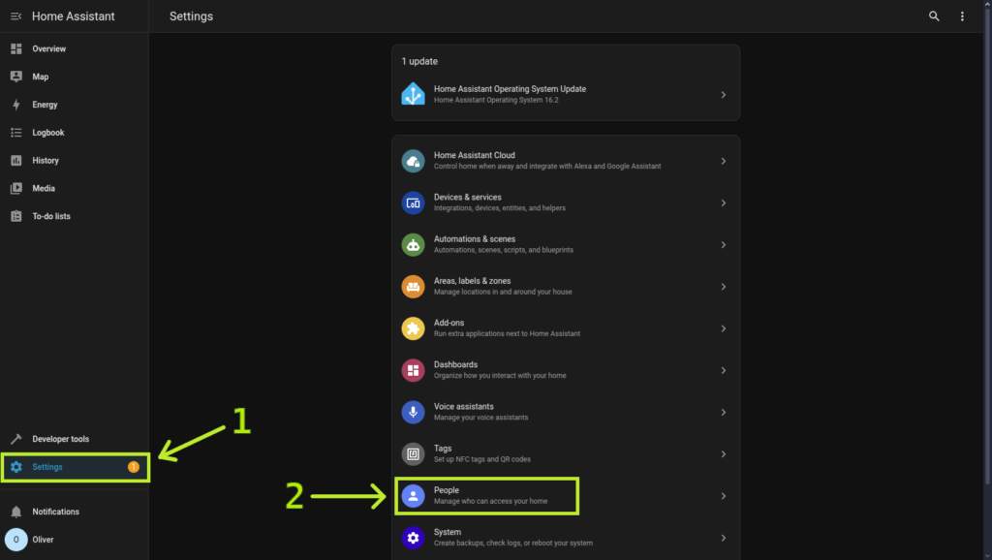Expand the Dashboards row chevron
This screenshot has width=992, height=560.
pyautogui.click(x=724, y=370)
